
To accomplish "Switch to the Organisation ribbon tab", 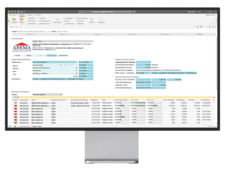I will pyautogui.click(x=13, y=15).
